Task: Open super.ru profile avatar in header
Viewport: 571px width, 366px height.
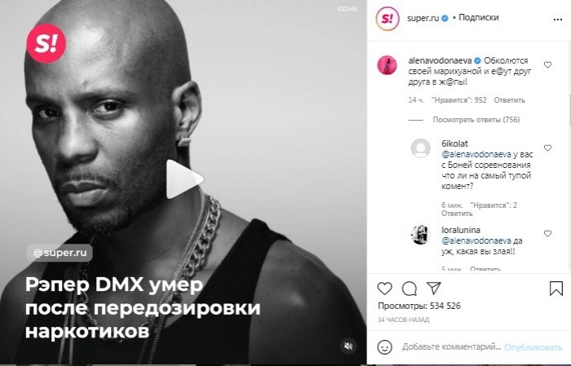Action: [x=387, y=19]
